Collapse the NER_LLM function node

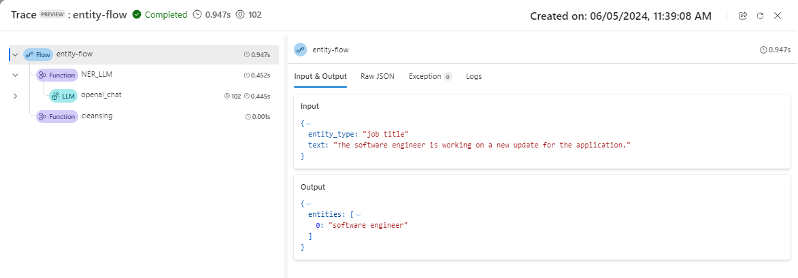click(15, 75)
